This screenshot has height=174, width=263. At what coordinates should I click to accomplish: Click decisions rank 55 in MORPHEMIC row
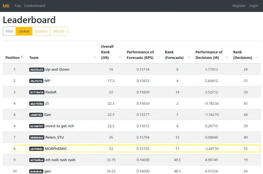pos(246,149)
